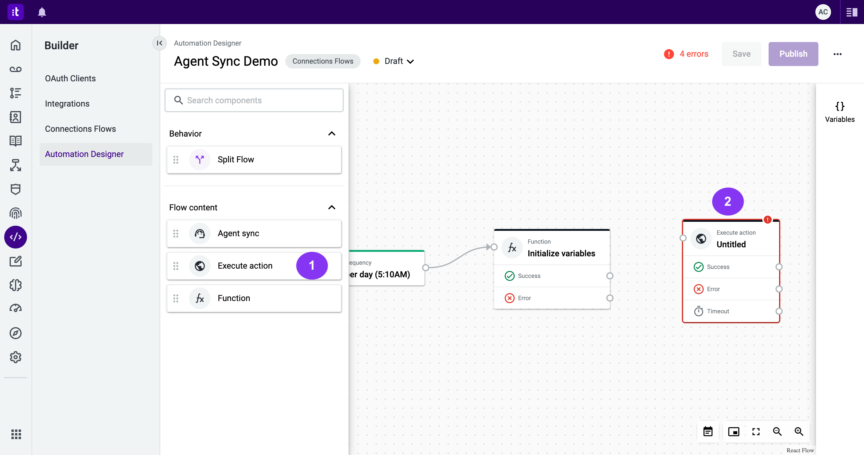Image resolution: width=864 pixels, height=455 pixels.
Task: Expand the Flow content section toggle
Action: [x=331, y=207]
